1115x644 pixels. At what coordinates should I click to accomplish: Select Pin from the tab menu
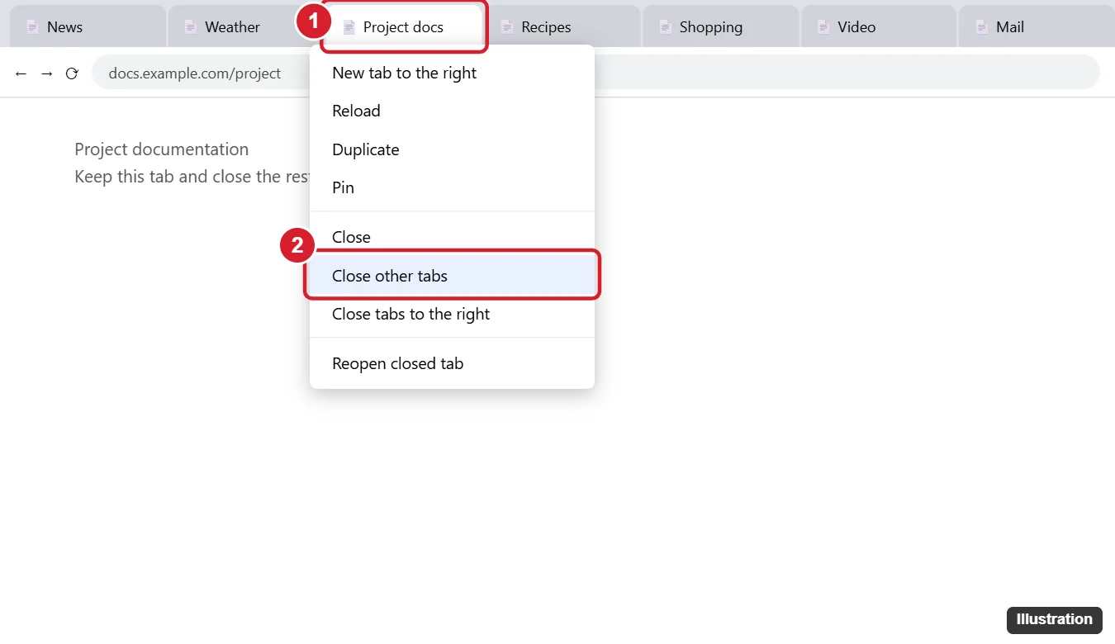click(452, 187)
